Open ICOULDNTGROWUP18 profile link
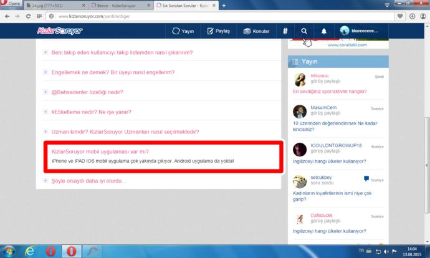This screenshot has height=258, width=430. [x=336, y=146]
